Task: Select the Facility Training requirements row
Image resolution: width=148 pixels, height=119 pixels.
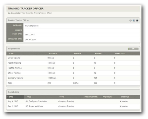Action: 73,63
